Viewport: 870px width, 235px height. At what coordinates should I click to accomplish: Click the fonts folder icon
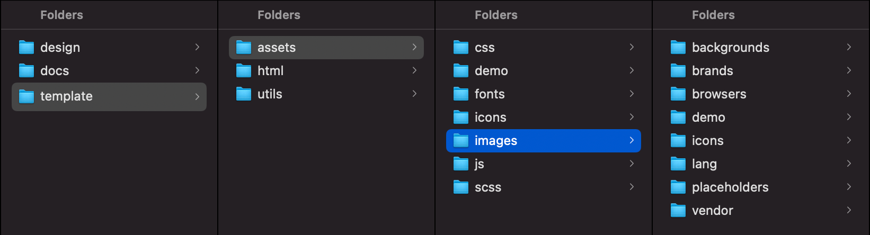click(460, 94)
